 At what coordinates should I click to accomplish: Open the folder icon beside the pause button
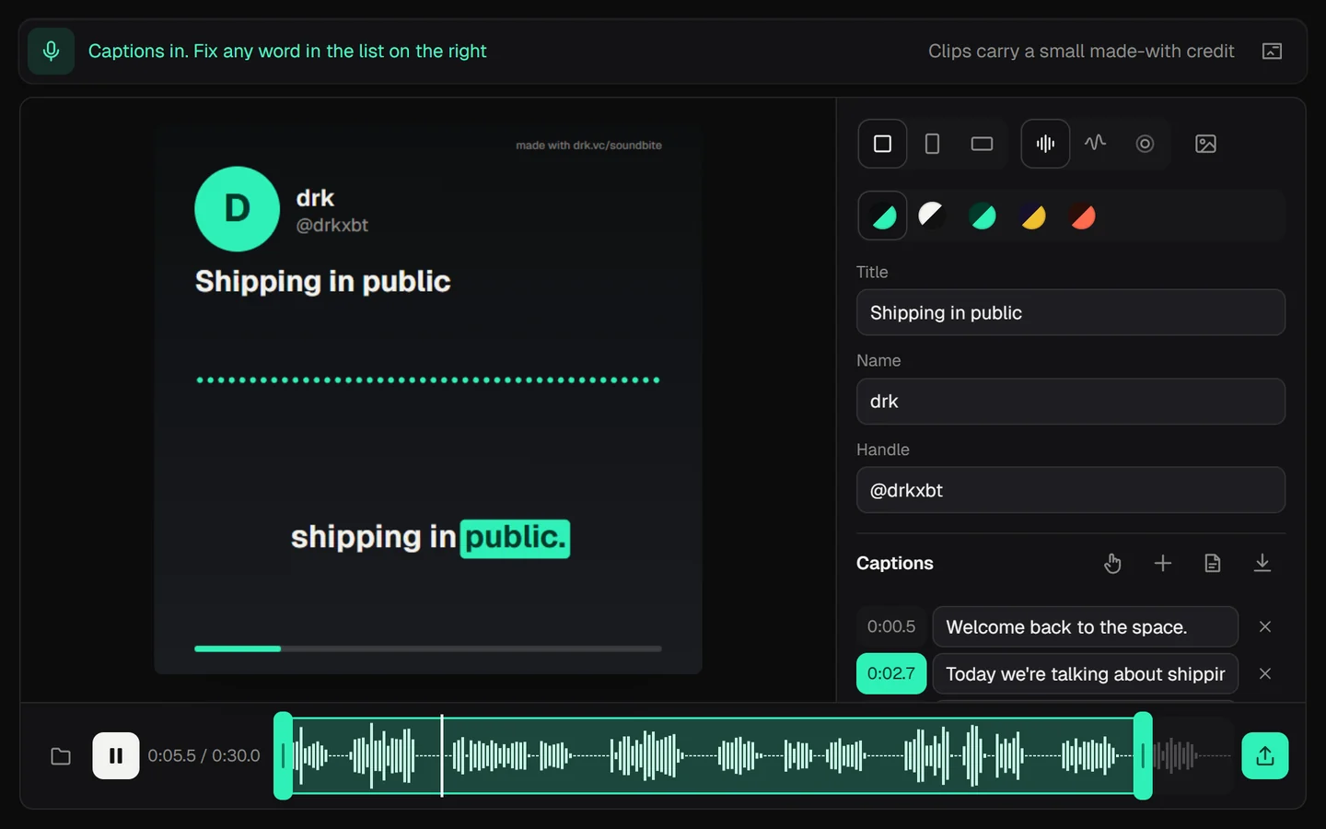(x=61, y=756)
